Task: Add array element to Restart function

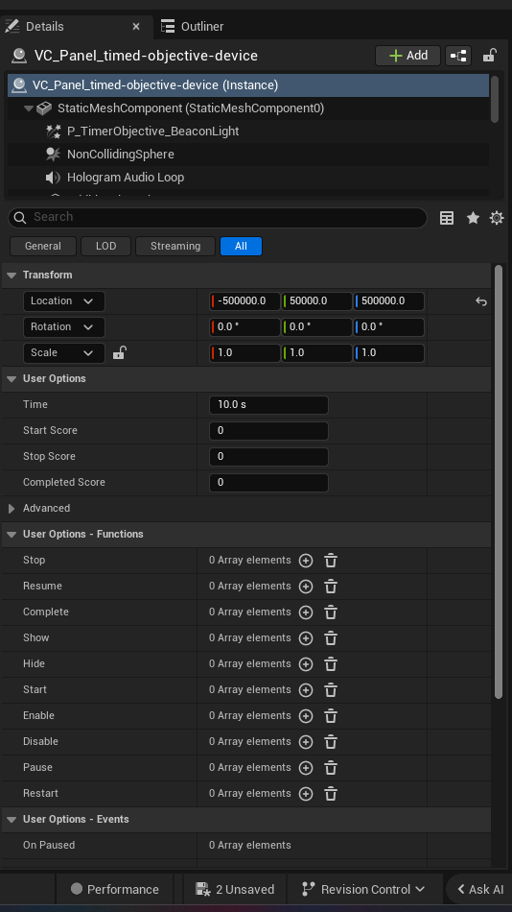Action: coord(306,794)
